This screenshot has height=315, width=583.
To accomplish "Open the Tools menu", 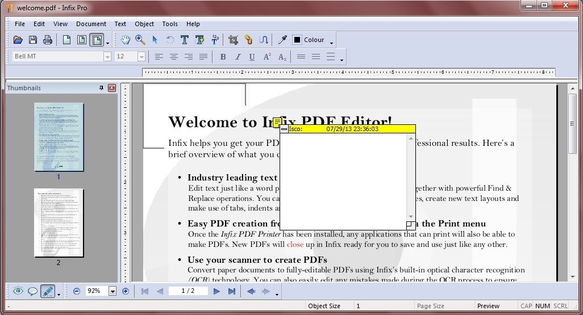I will tap(170, 24).
